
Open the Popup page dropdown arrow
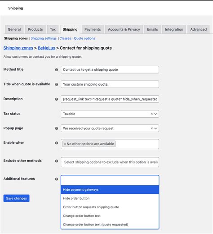[155, 128]
